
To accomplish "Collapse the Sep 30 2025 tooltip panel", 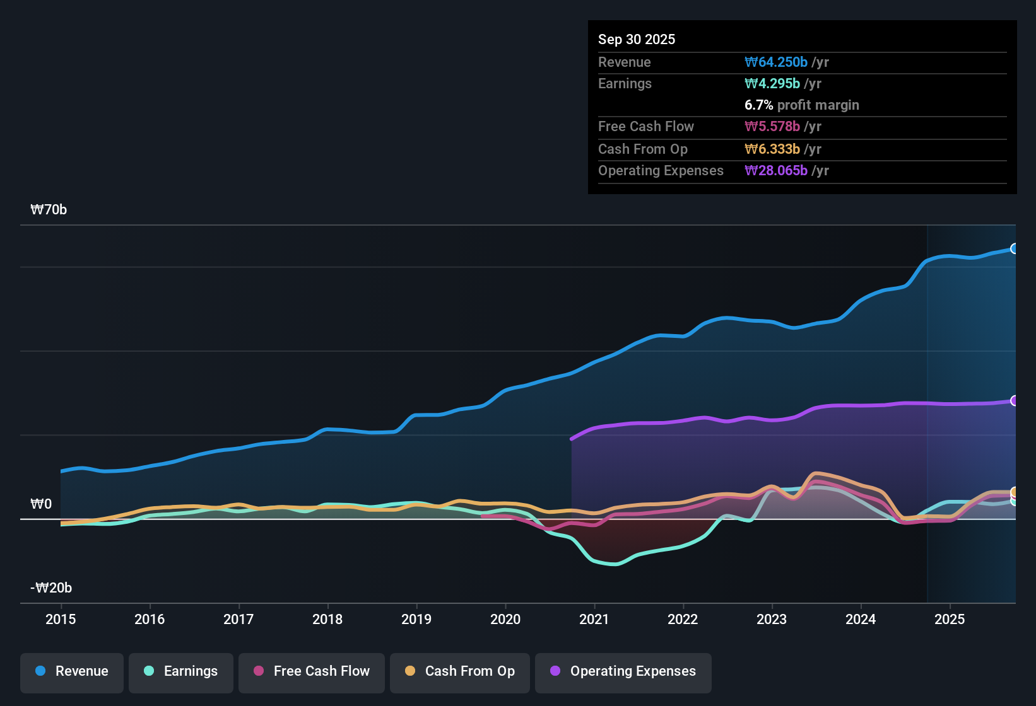I will tap(637, 39).
